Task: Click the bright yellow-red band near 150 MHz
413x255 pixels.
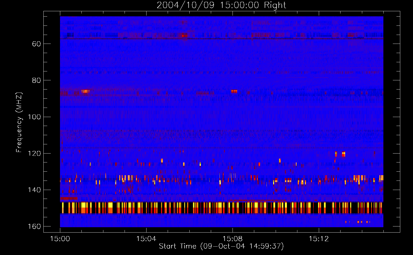Action: point(222,208)
